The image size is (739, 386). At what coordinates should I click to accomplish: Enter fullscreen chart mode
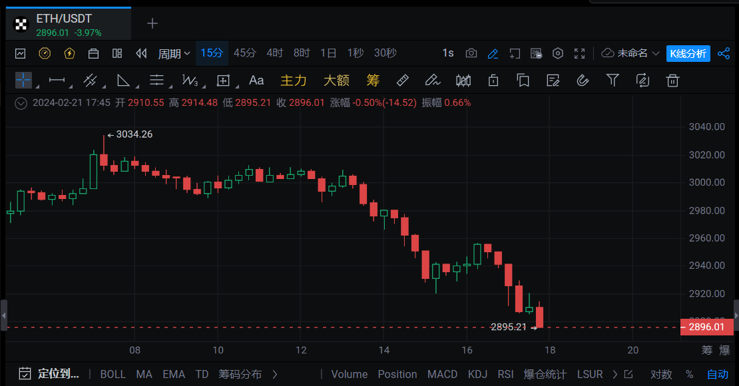click(x=579, y=53)
